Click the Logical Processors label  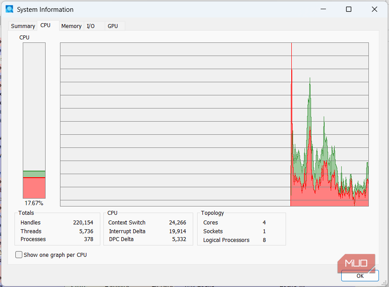226,240
